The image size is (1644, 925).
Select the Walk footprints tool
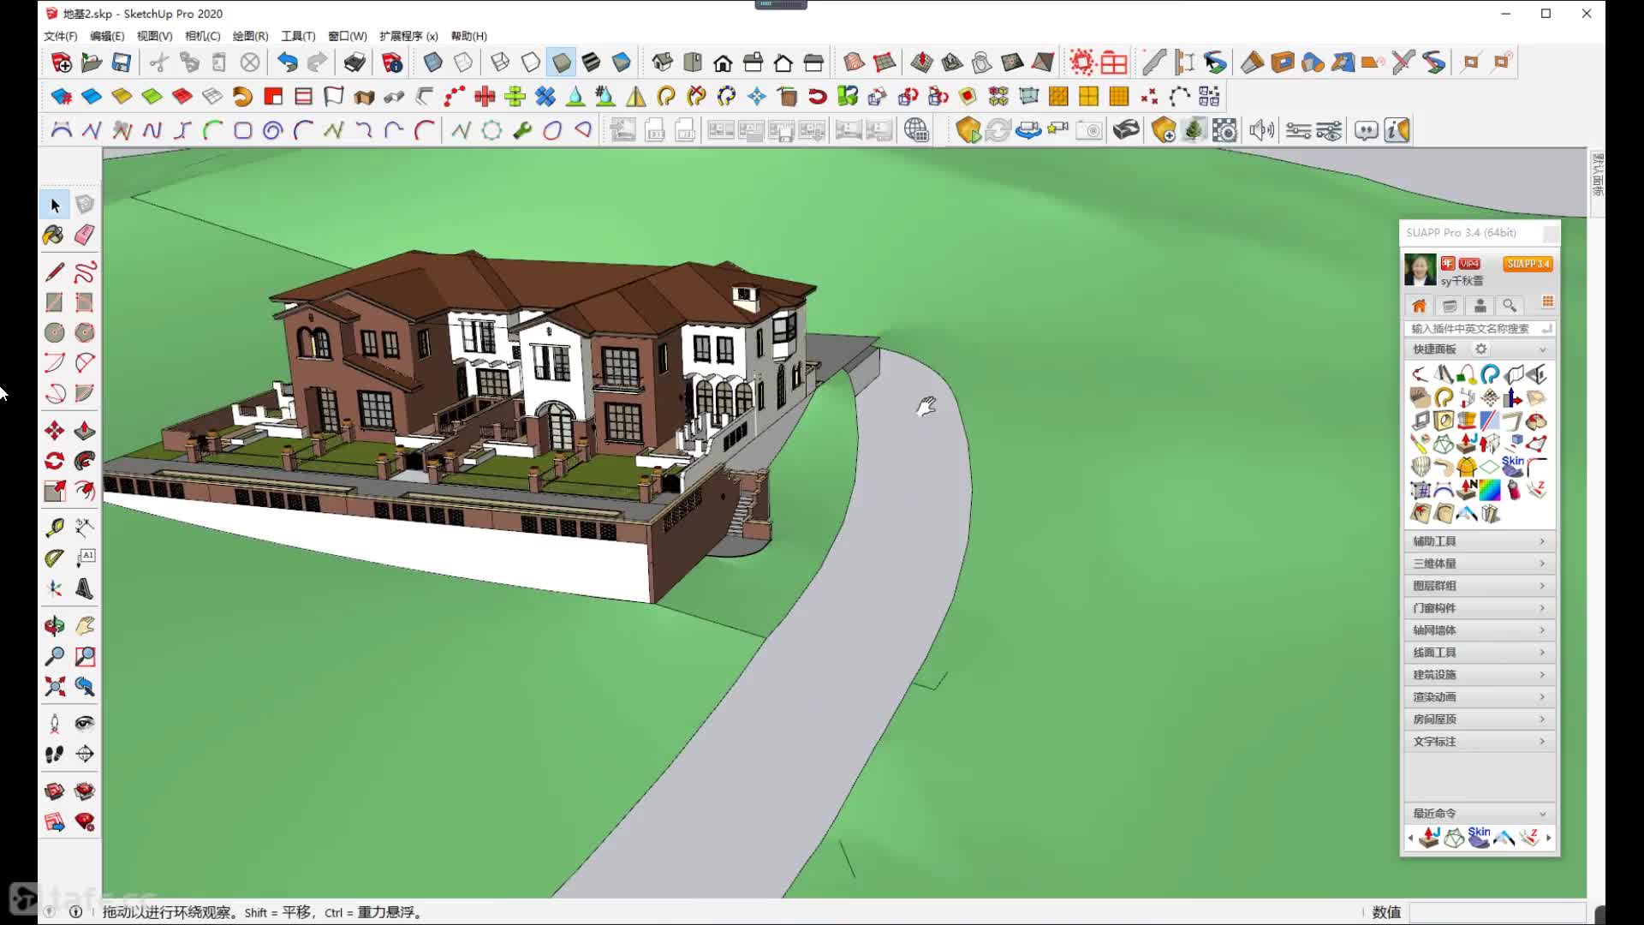(54, 755)
